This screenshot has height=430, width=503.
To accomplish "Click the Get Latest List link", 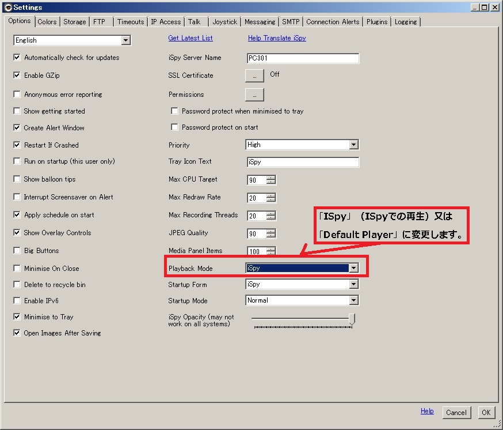I will pos(190,38).
